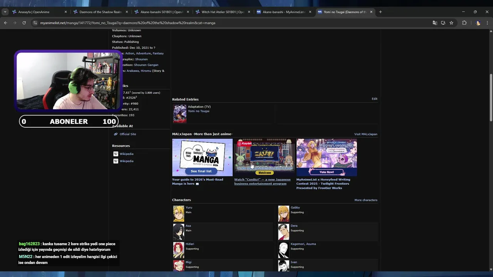Open the Adventure genre link
Screen dimensions: 493x277
[143, 53]
